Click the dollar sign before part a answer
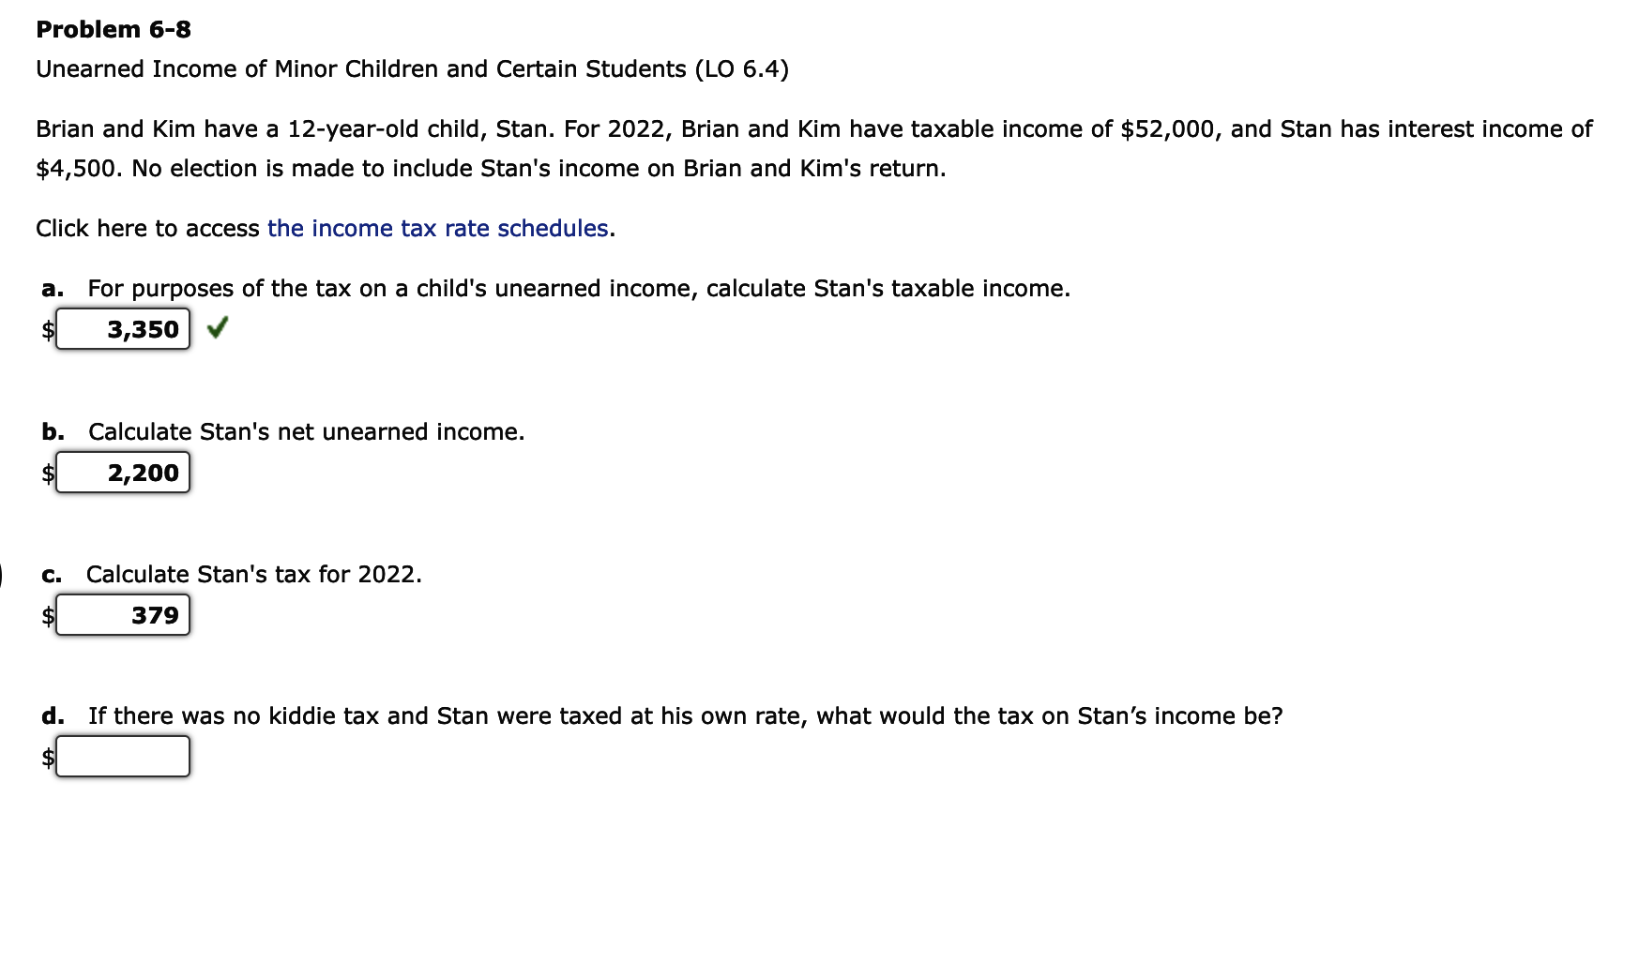This screenshot has height=978, width=1639. point(47,334)
